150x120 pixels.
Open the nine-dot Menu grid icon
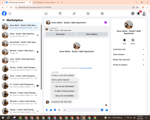tap(133, 13)
